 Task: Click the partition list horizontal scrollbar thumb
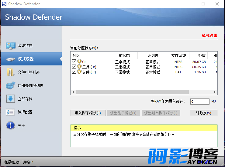[x=132, y=92]
